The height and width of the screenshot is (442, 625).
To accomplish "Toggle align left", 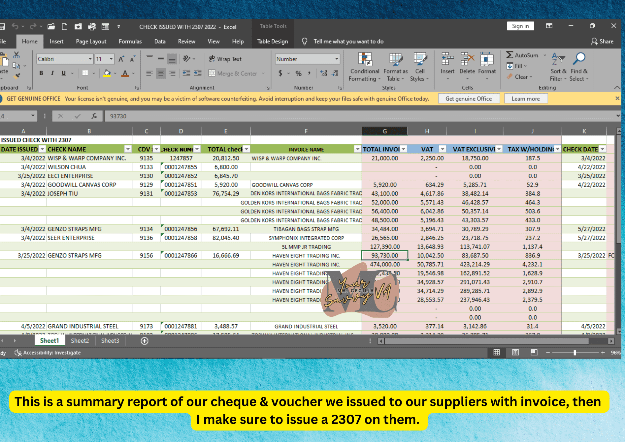I will tap(149, 73).
